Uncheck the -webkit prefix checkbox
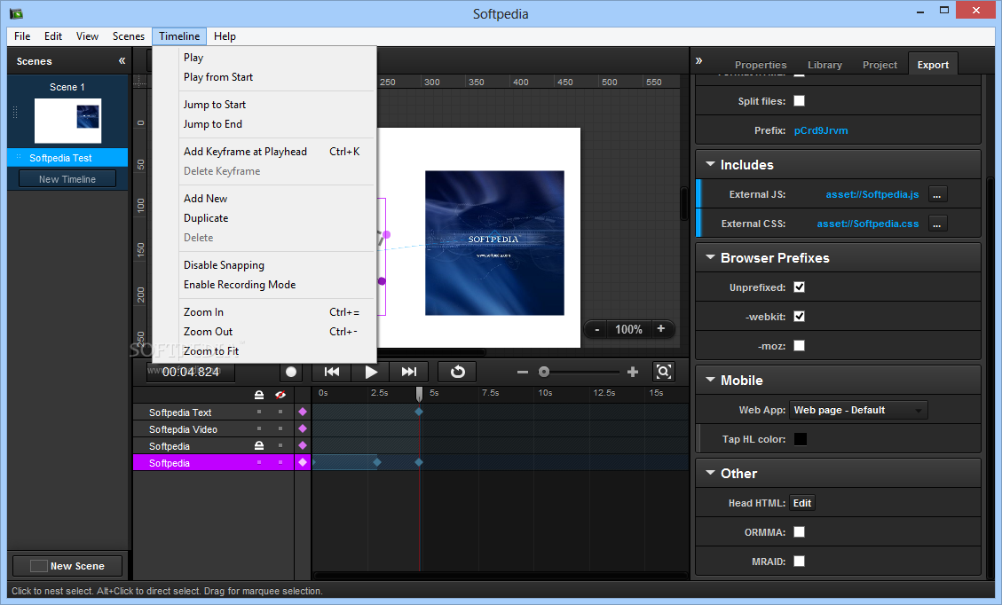 pos(800,316)
